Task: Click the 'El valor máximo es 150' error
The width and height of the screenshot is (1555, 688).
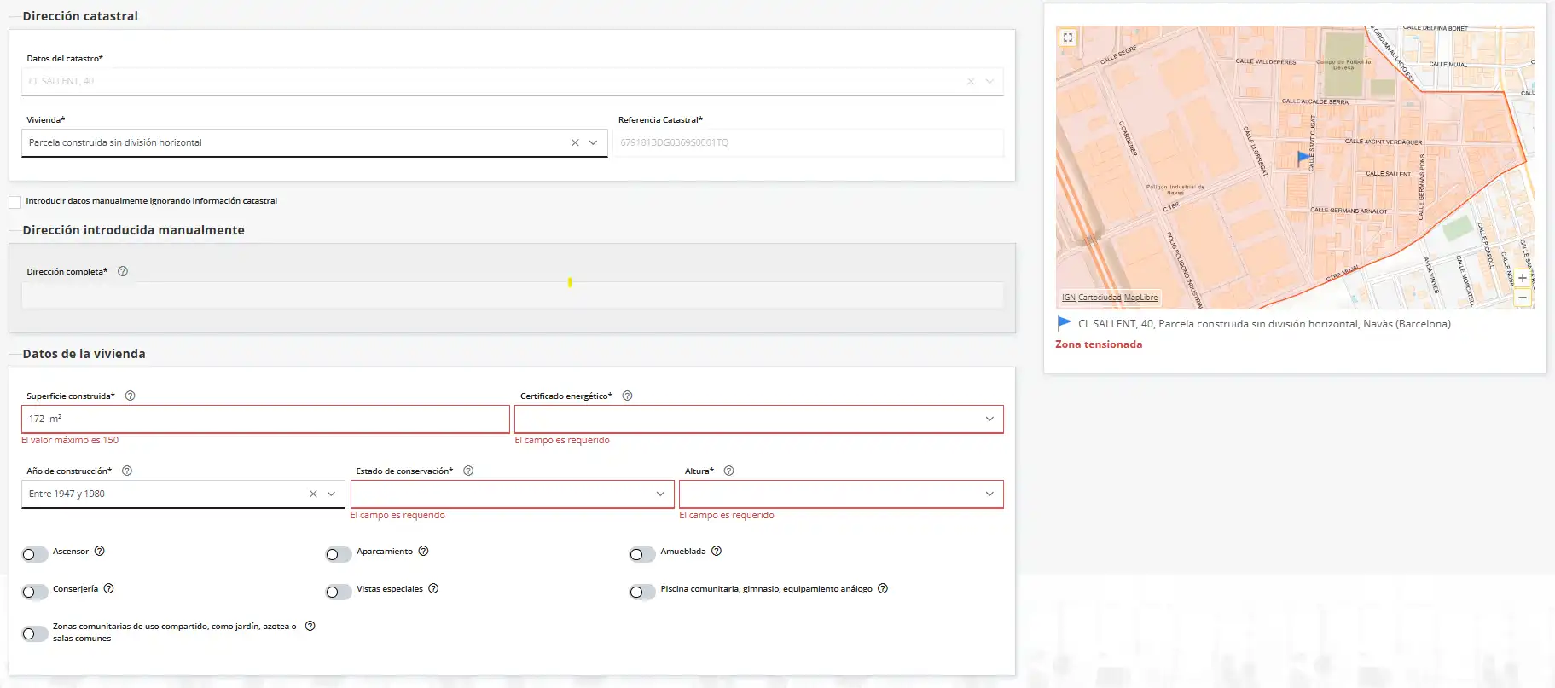Action: pyautogui.click(x=70, y=441)
